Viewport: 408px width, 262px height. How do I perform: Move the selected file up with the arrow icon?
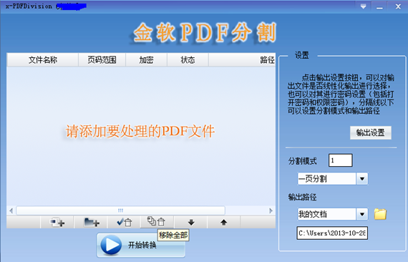pos(224,222)
